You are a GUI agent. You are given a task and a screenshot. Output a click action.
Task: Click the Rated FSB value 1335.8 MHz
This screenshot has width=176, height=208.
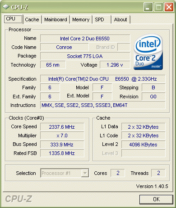coord(62,153)
